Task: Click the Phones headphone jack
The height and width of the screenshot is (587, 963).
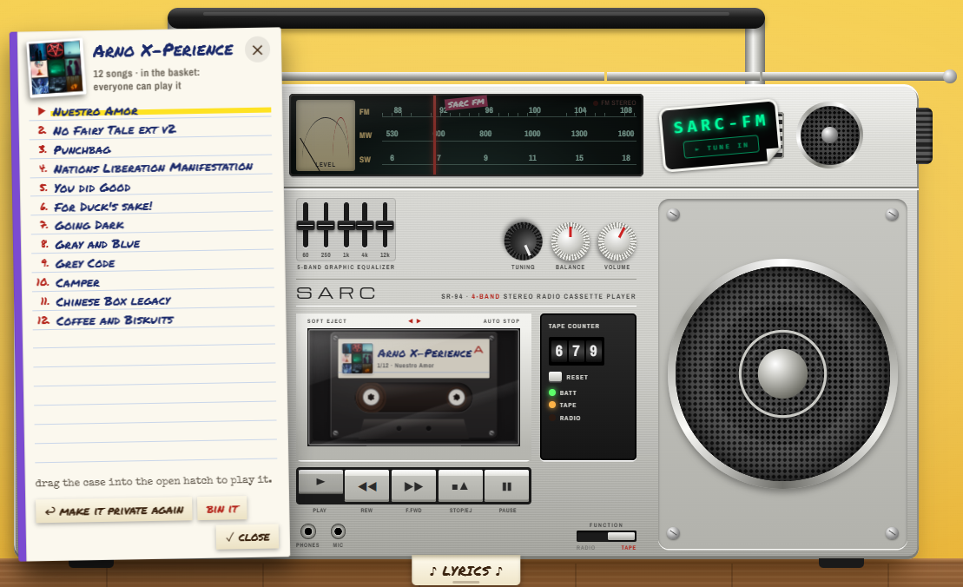Action: click(308, 531)
